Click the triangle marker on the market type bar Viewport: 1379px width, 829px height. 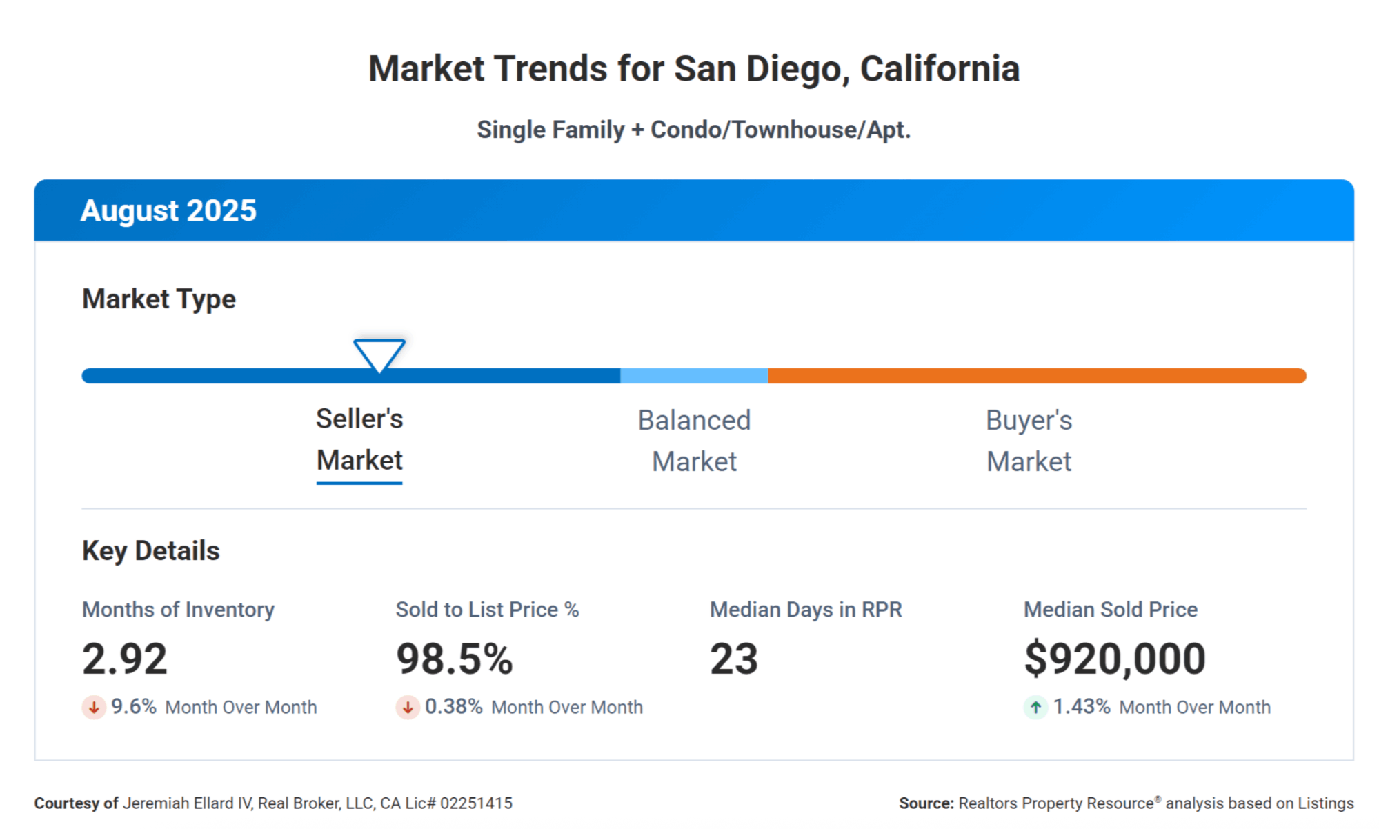point(379,354)
